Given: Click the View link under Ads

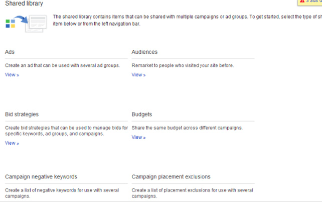Looking at the screenshot, I should pyautogui.click(x=12, y=75).
